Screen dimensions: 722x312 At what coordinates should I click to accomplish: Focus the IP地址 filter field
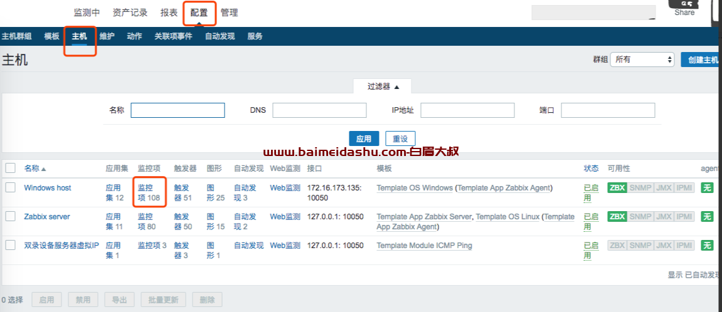[x=467, y=110]
